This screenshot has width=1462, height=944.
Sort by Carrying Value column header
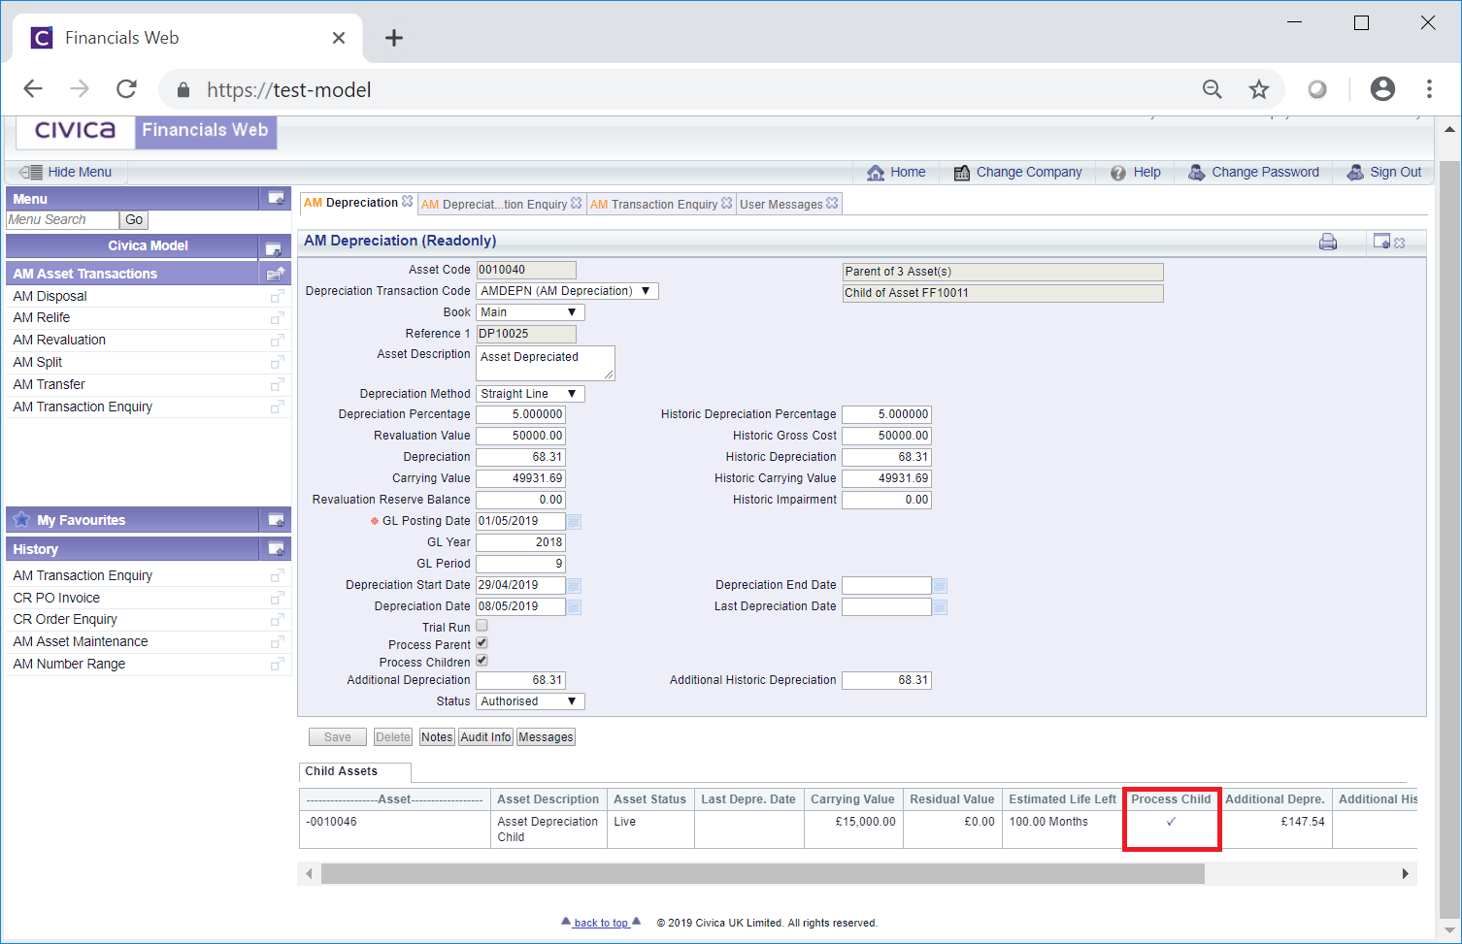(x=852, y=799)
